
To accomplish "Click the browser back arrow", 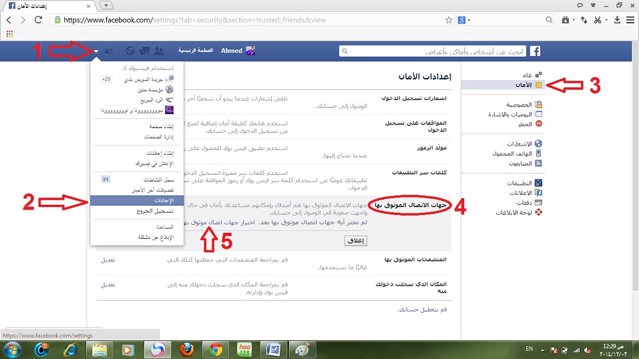I will [9, 20].
